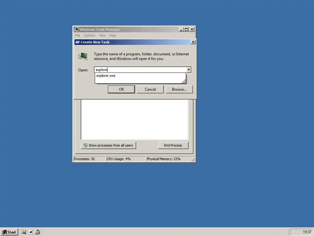Image resolution: width=314 pixels, height=236 pixels.
Task: Click End Process button in Task Manager
Action: (173, 145)
